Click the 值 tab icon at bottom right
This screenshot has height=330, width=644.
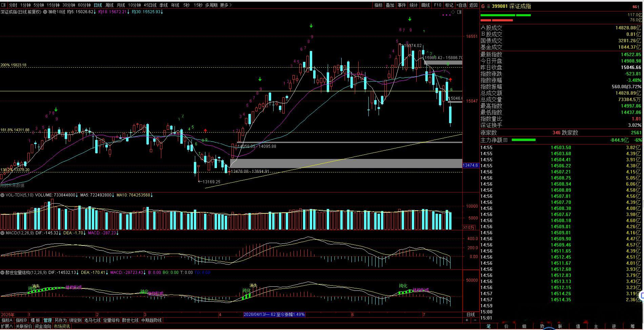(578, 326)
